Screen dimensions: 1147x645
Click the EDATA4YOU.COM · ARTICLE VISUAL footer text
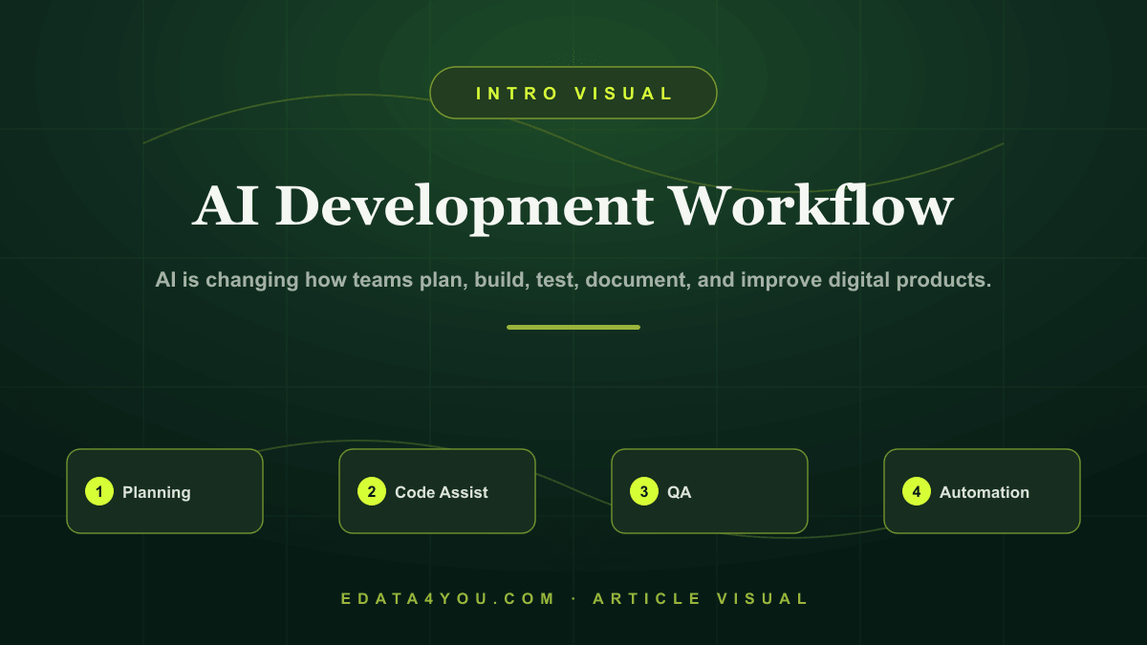point(575,599)
